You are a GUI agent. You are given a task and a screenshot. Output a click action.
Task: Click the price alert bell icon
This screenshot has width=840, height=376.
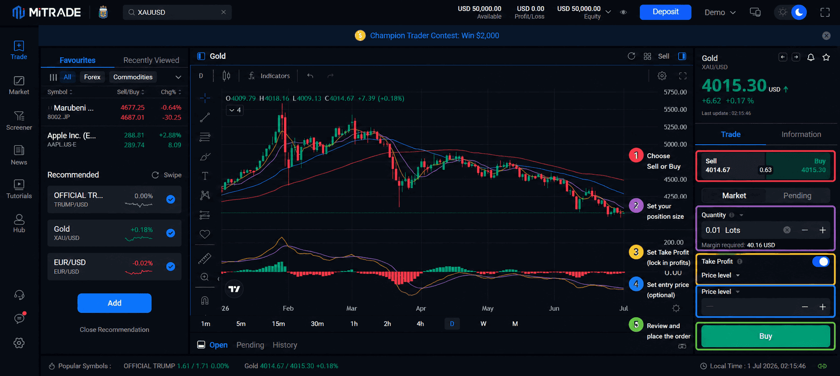[810, 57]
